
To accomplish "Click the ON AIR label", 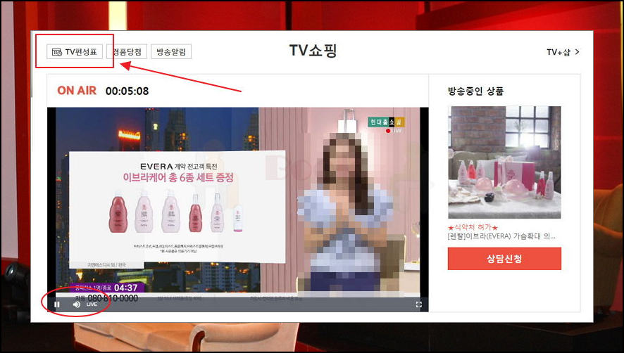I will tap(77, 91).
